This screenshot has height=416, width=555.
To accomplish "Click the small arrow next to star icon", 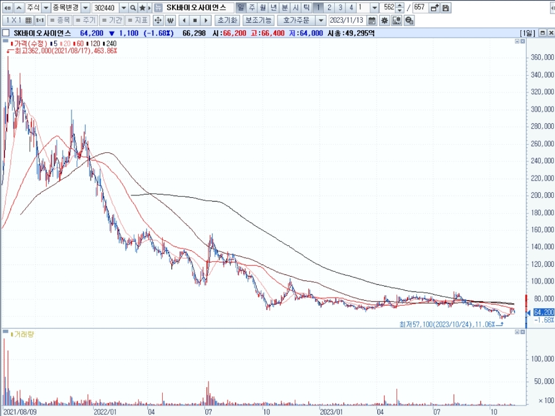I will coord(149,7).
